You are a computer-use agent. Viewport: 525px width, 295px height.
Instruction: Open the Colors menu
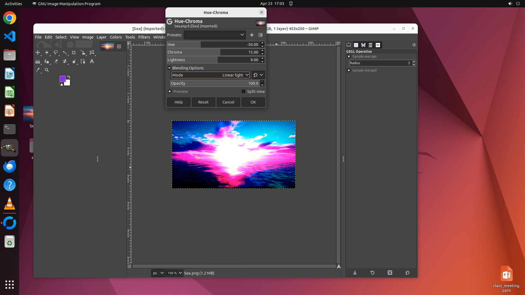116,37
